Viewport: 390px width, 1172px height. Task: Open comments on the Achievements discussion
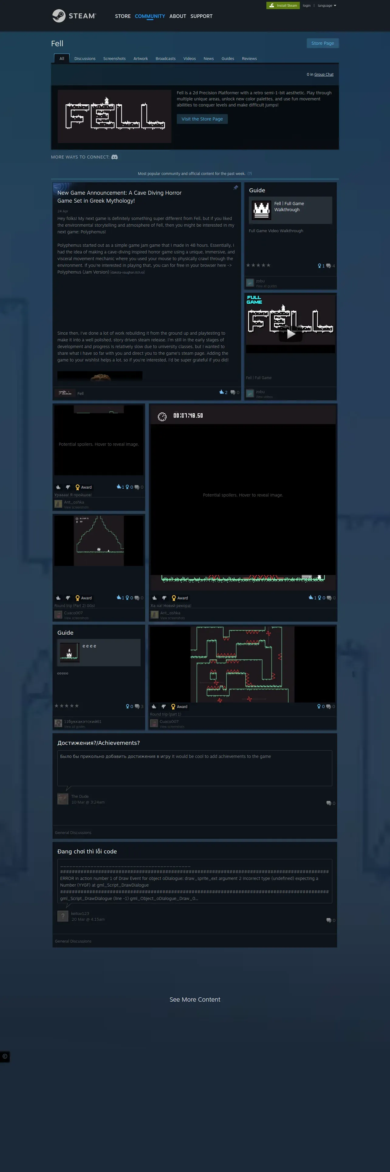click(x=331, y=803)
